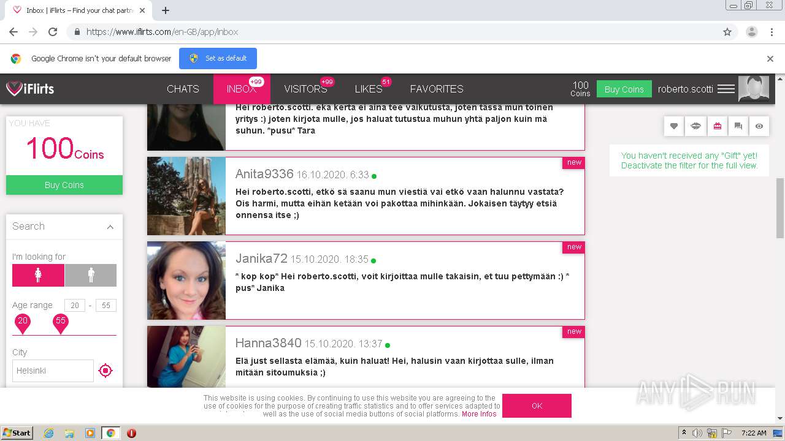Click Buy Coins in the sidebar panel
Viewport: 785px width, 441px height.
64,185
